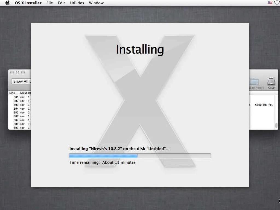Click the Save icon in log window
Viewport: 280px width, 210px height.
pyautogui.click(x=271, y=83)
